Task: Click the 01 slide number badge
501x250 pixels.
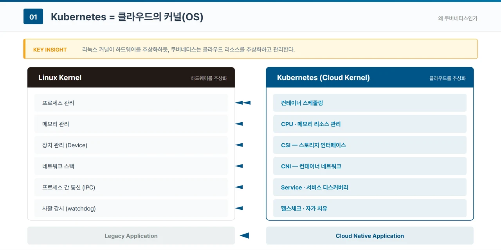Action: point(33,17)
